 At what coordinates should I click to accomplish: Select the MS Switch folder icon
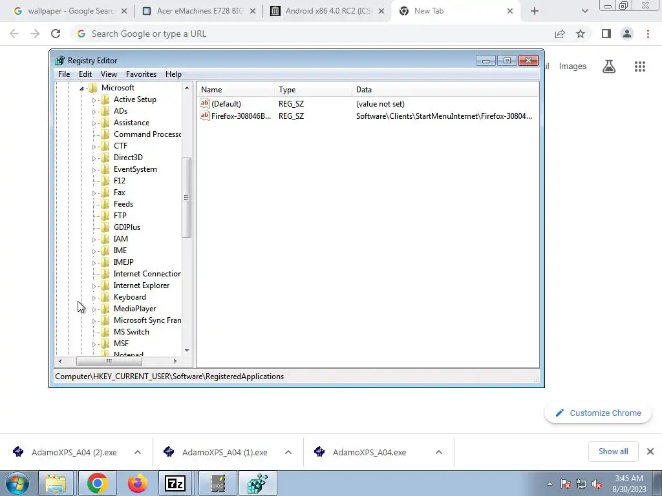click(x=105, y=331)
